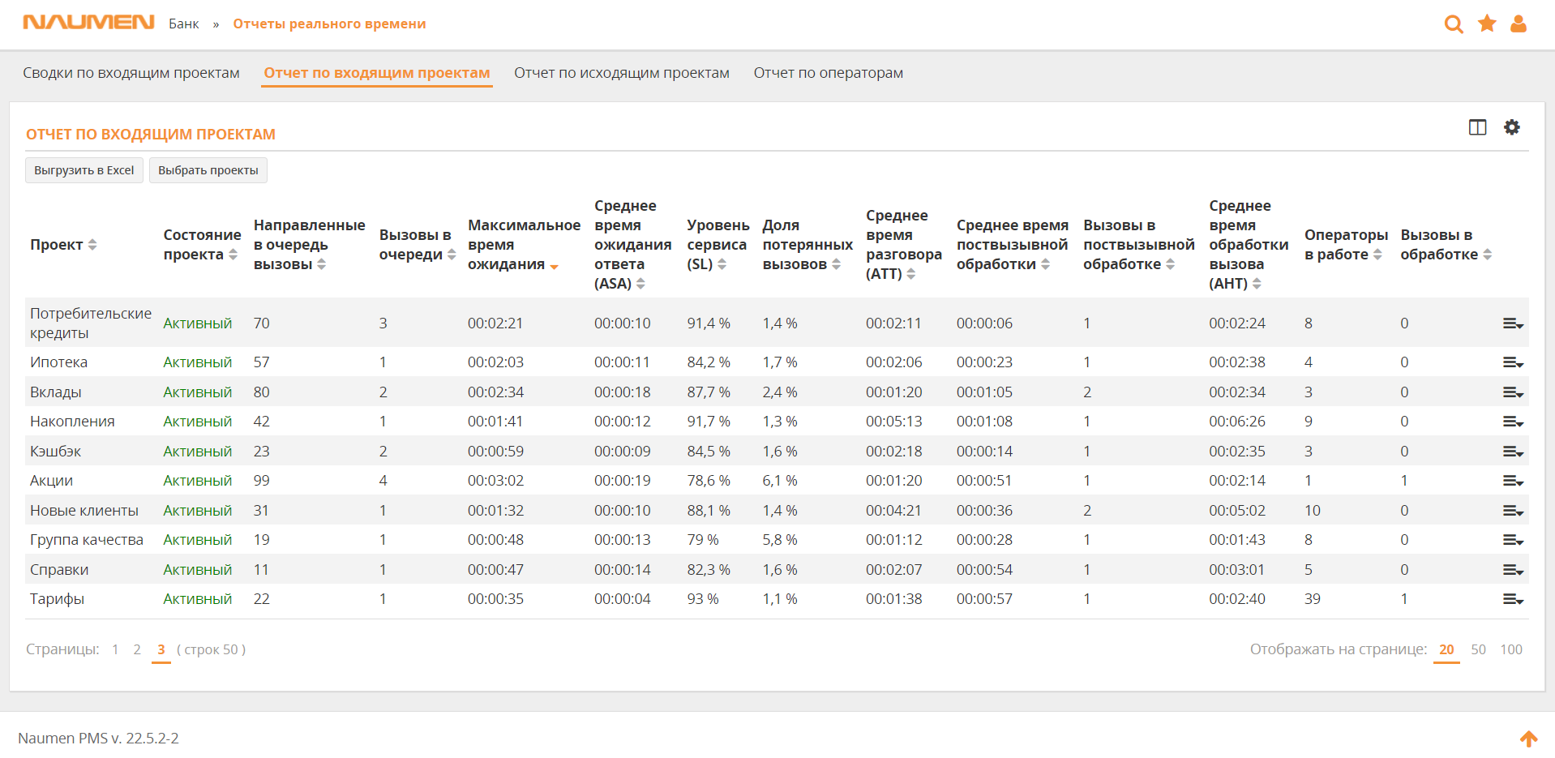Screen dimensions: 1555x758
Task: Click project name Накопления
Action: (x=72, y=422)
